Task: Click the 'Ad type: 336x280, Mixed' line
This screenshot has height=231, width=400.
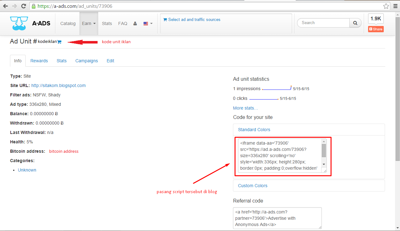Action: [x=35, y=104]
